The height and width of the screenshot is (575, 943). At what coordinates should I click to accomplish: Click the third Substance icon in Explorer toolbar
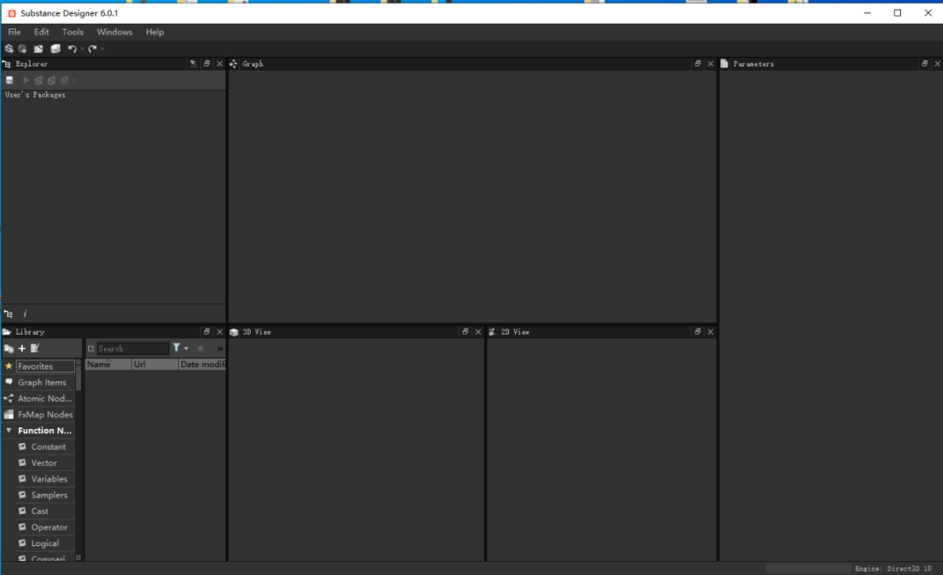65,80
